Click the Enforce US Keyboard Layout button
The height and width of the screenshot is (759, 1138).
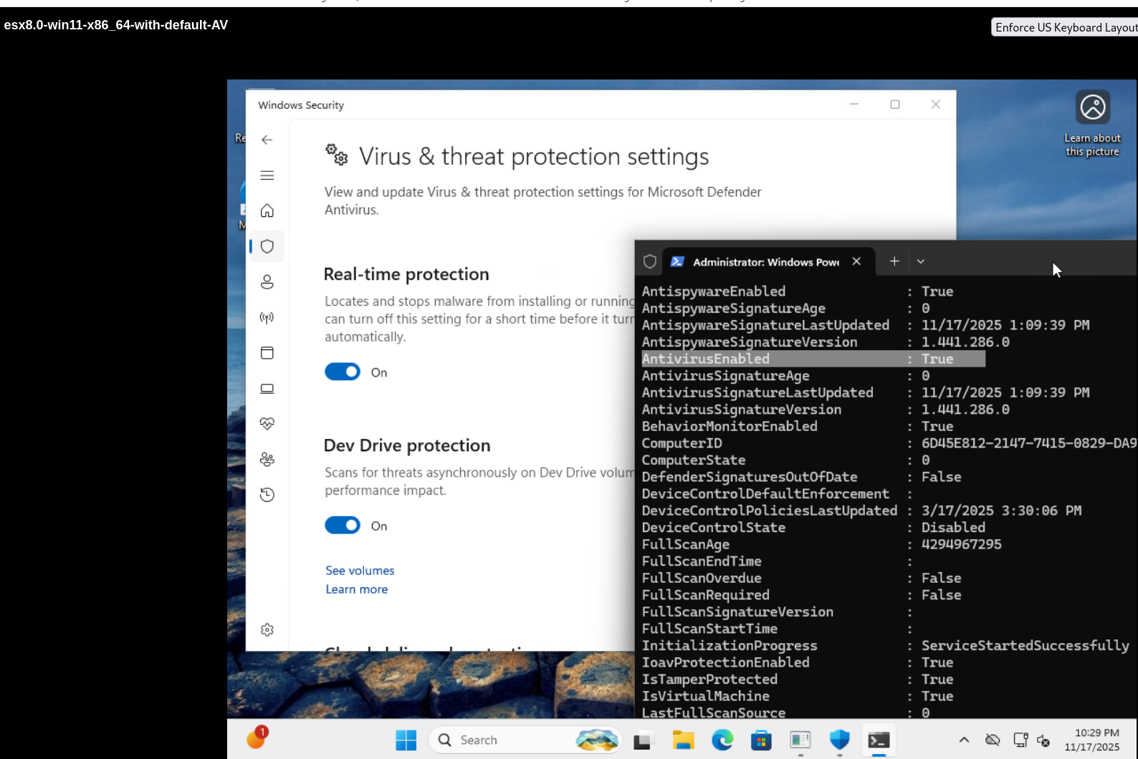coord(1064,27)
